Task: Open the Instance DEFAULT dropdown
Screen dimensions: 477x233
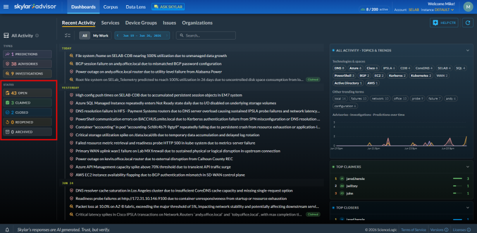Action: click(444, 10)
